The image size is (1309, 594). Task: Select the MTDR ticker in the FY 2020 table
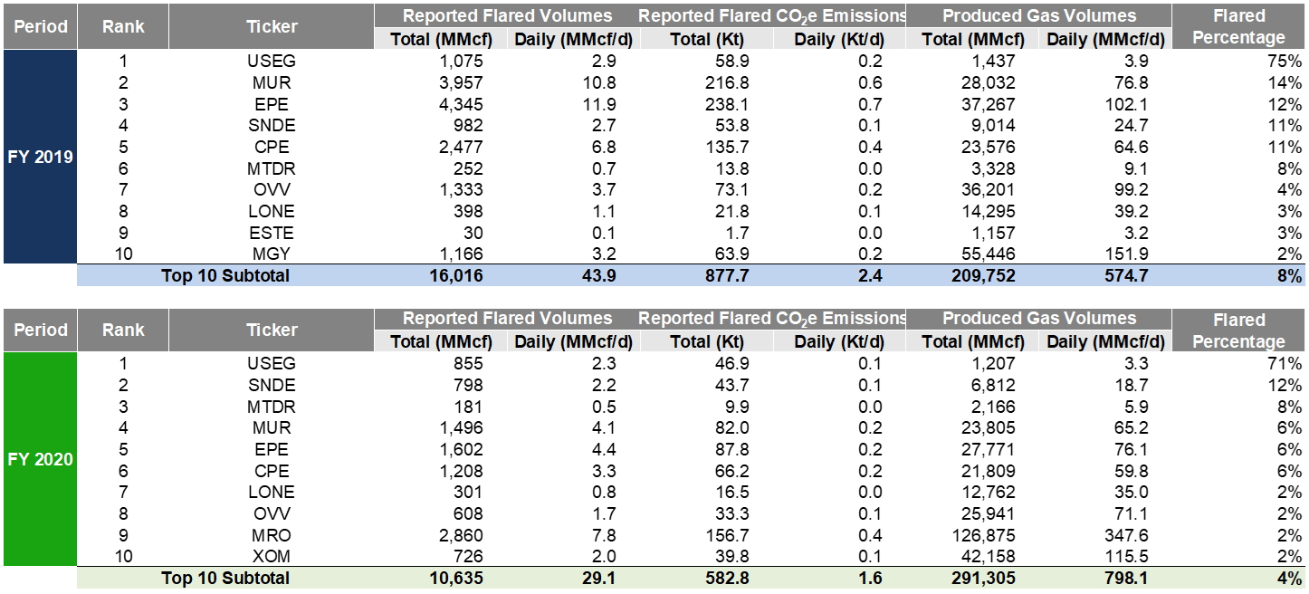[272, 407]
